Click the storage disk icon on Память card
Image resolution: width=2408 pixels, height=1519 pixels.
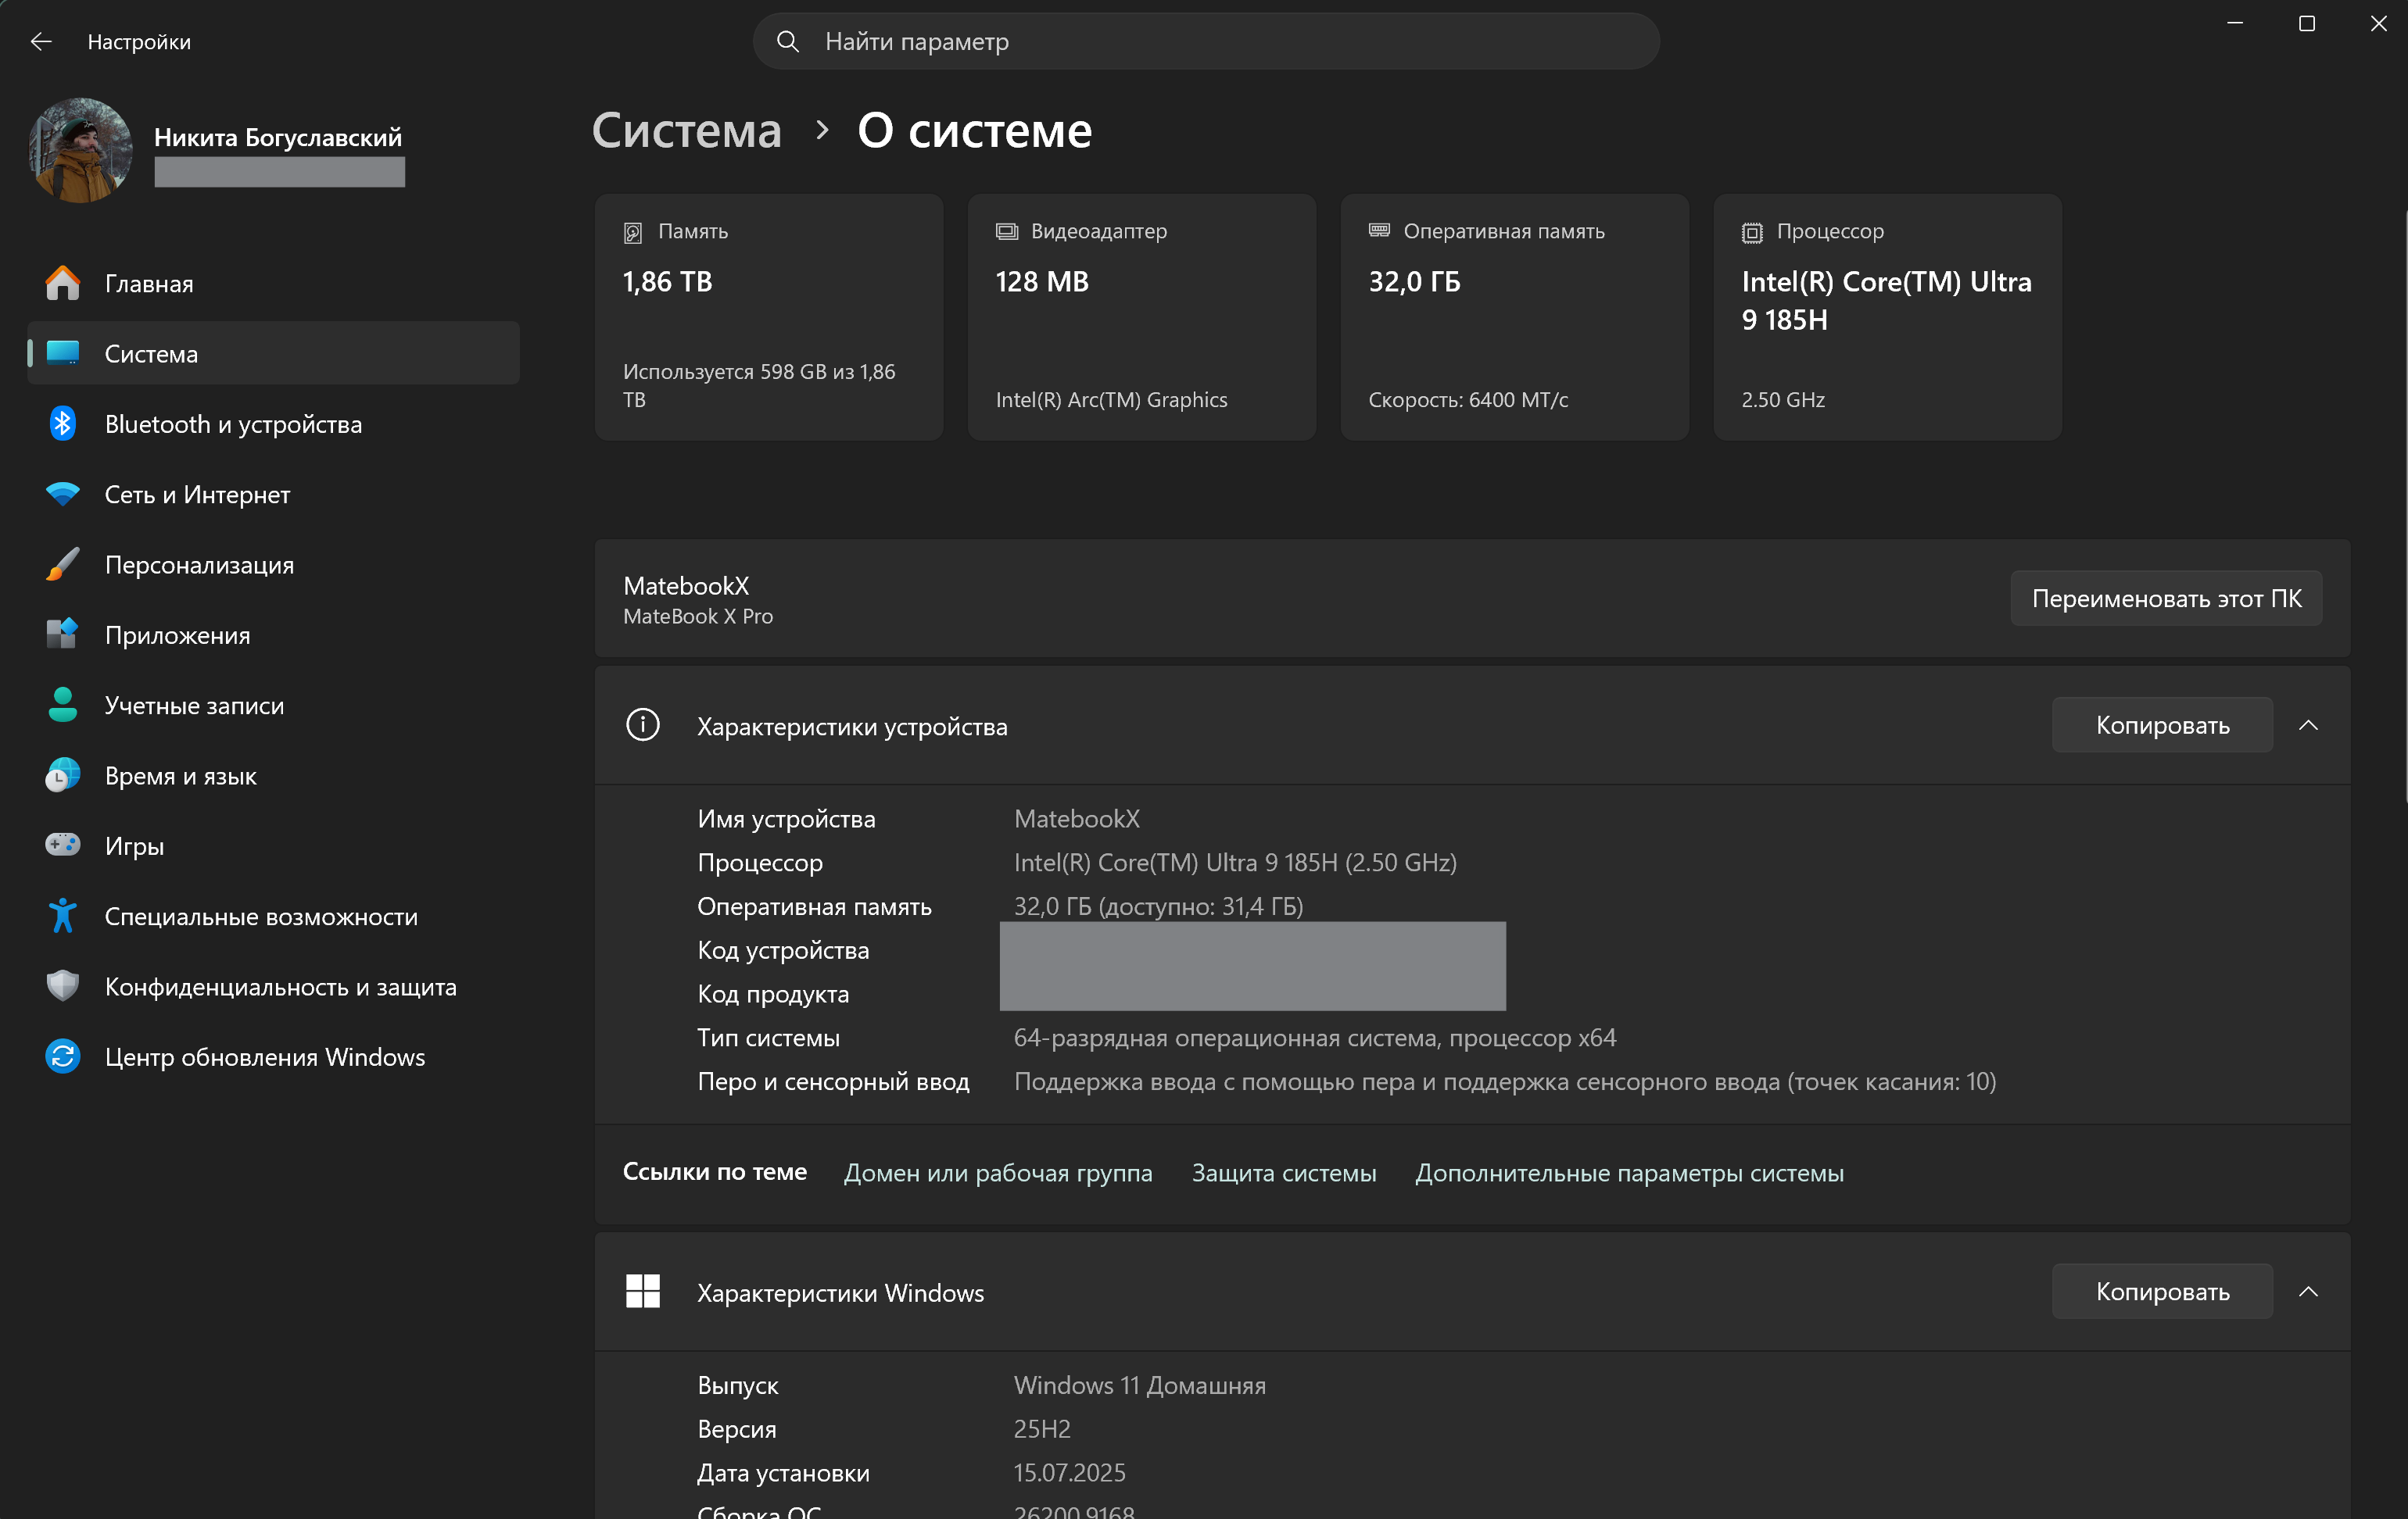(633, 232)
